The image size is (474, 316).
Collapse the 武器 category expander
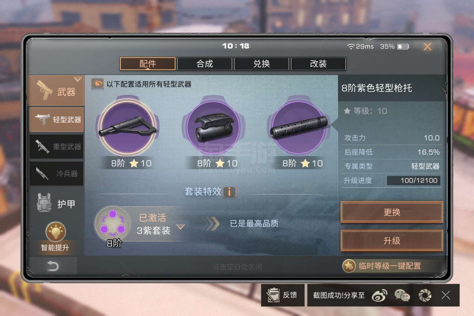[x=78, y=79]
